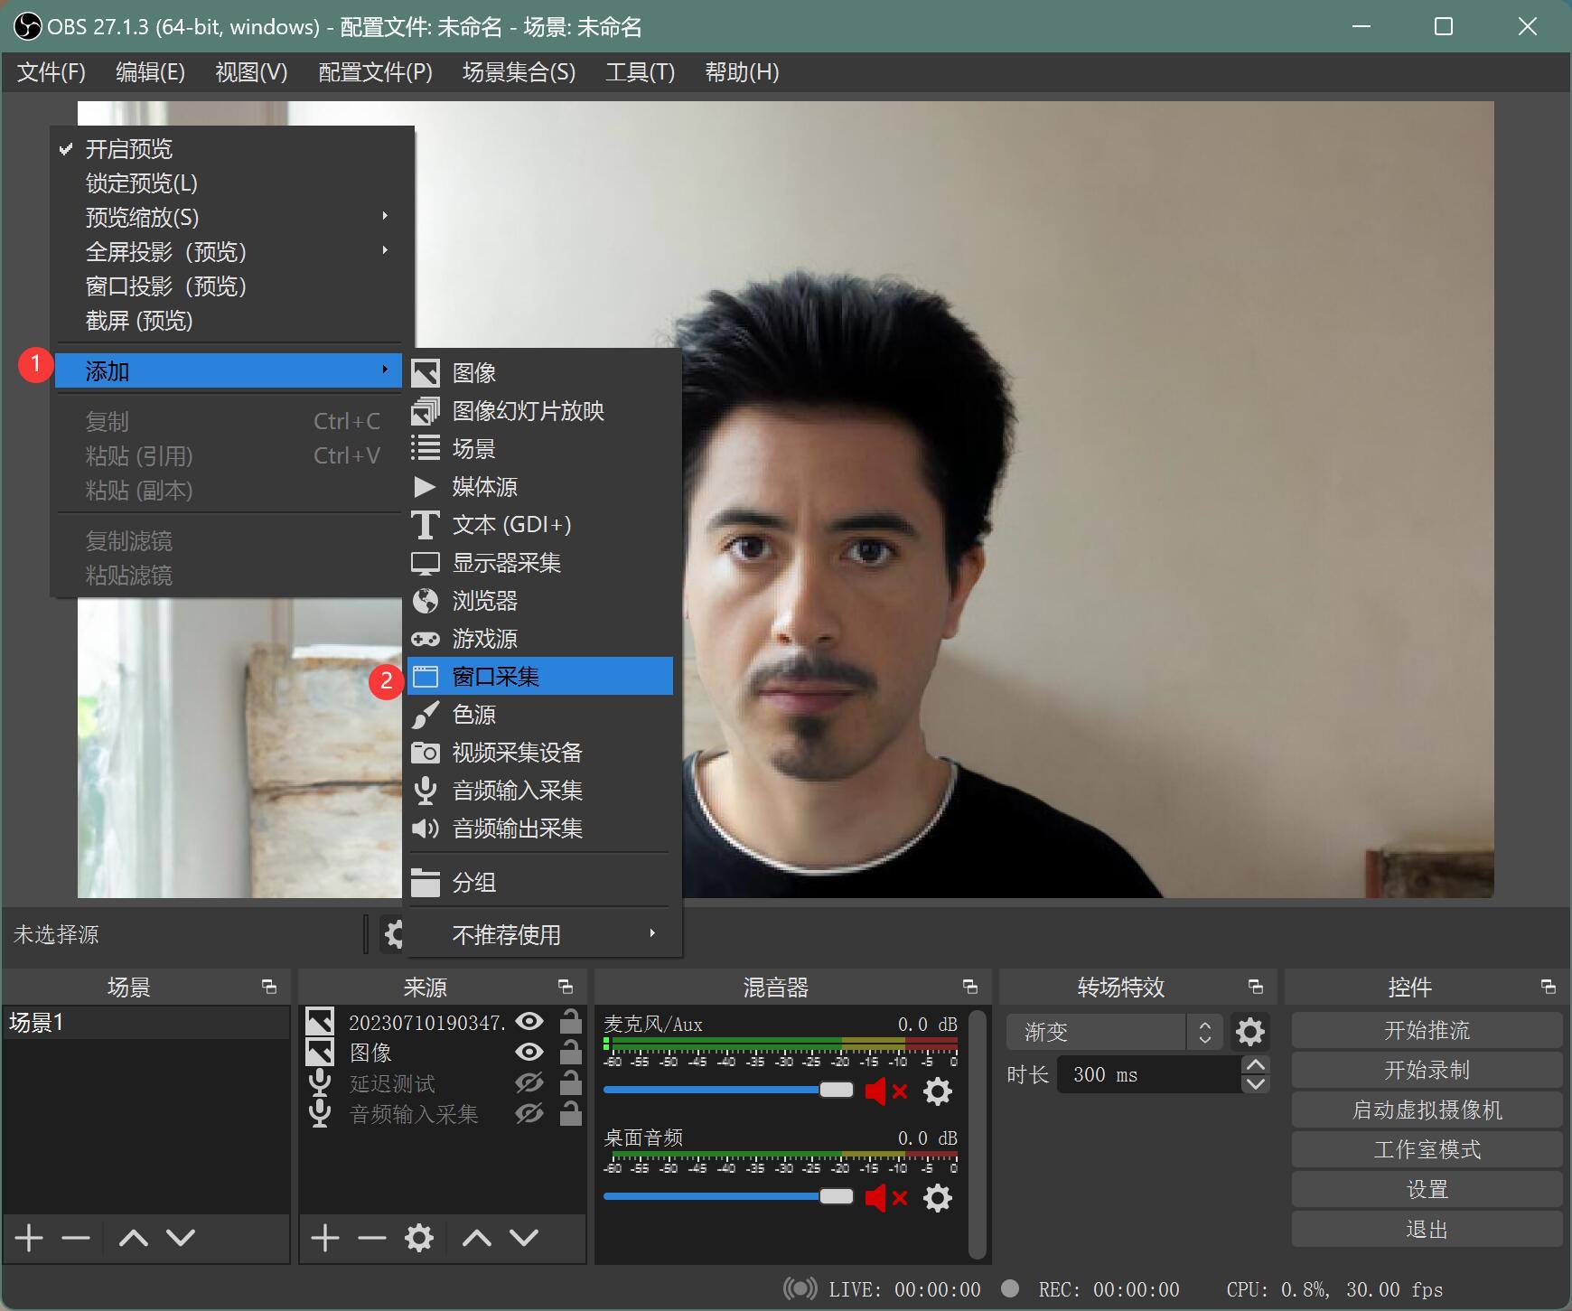
Task: Click 开始推流 start streaming button
Action: (1427, 1031)
